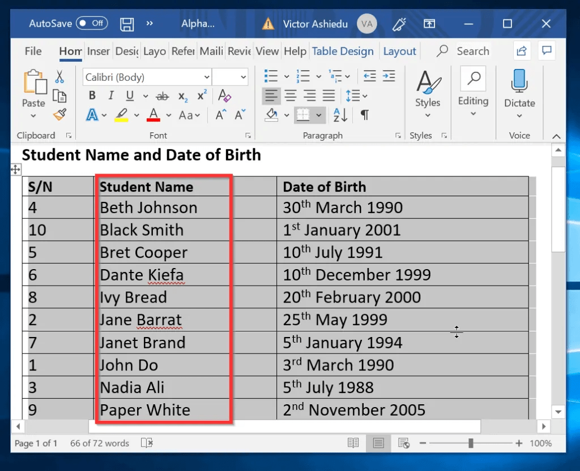Select the Cut (scissors) icon

61,76
